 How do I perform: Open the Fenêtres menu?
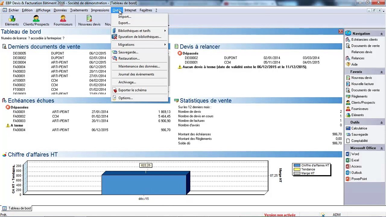click(x=146, y=10)
